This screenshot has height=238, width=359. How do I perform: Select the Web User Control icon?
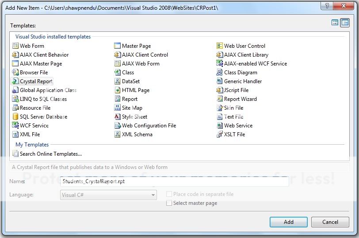(220, 46)
